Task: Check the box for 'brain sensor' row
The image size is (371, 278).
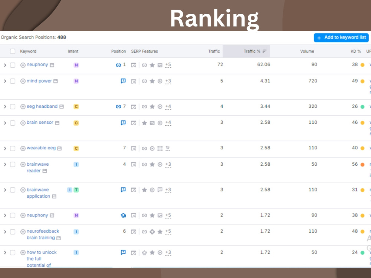Action: click(13, 123)
